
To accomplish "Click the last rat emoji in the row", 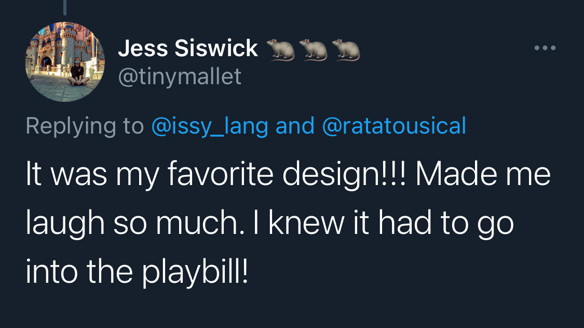I will 346,49.
